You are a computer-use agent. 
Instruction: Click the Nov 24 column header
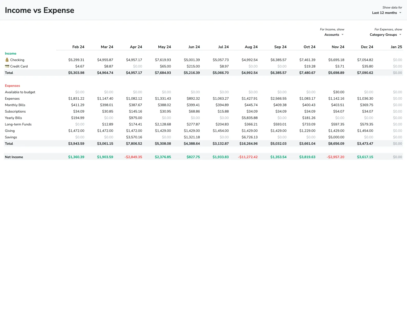(x=338, y=47)
